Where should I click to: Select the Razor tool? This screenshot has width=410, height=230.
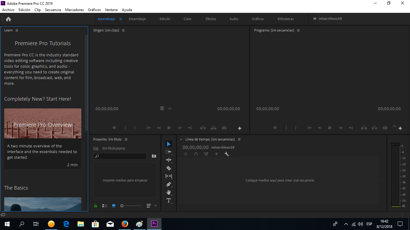pyautogui.click(x=169, y=168)
